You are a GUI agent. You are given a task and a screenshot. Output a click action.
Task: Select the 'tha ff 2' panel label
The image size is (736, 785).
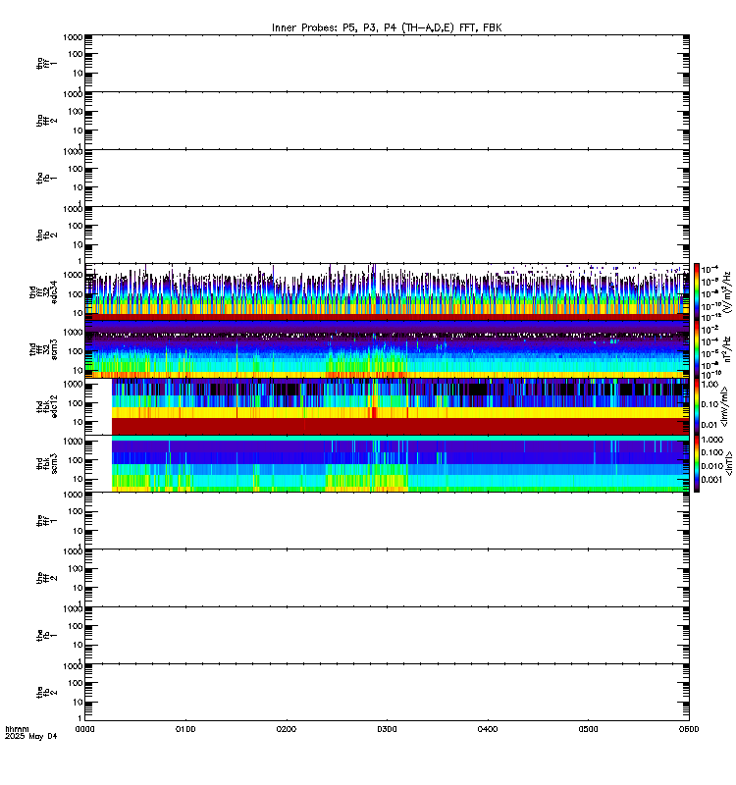[x=46, y=121]
